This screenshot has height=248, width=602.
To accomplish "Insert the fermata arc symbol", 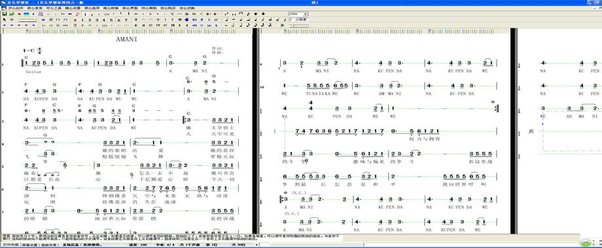I will pos(135,14).
